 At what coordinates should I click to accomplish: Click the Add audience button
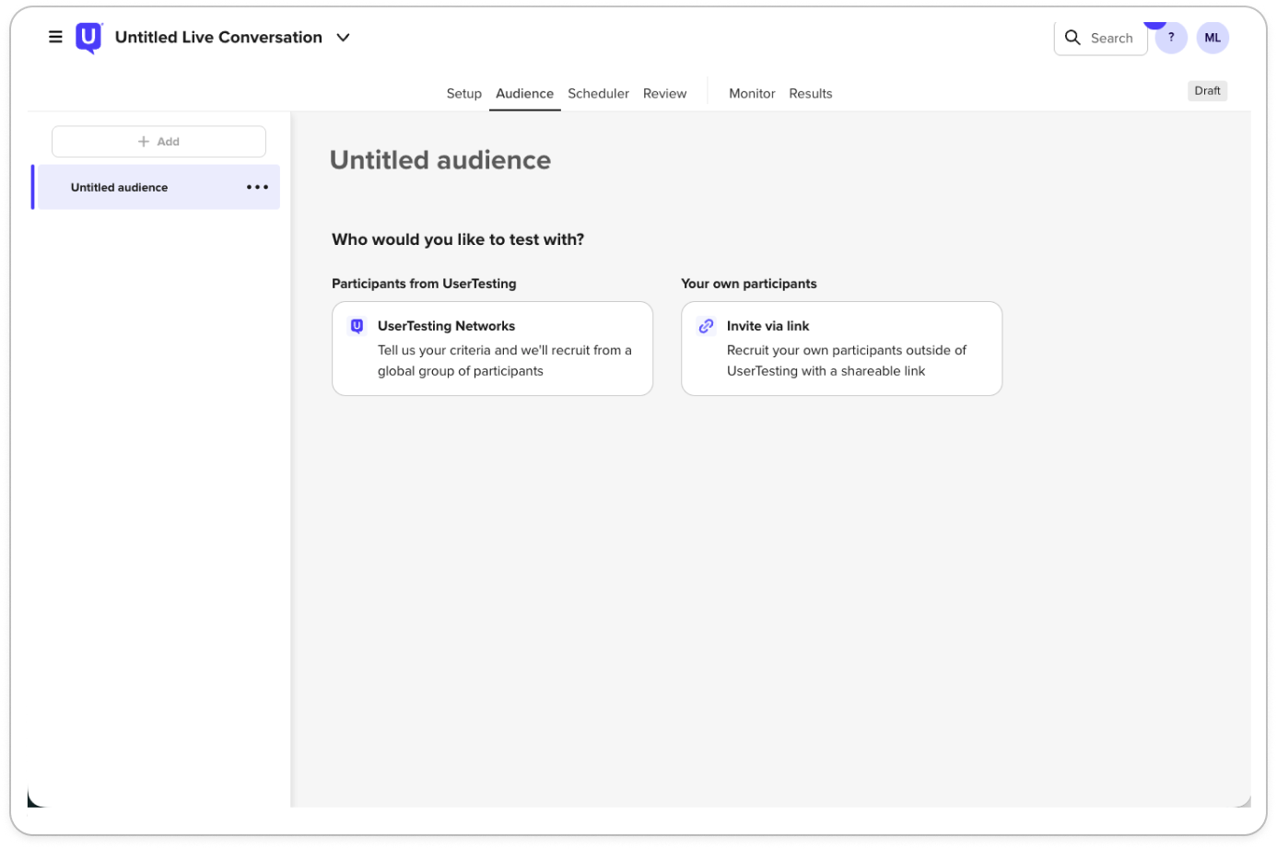[158, 142]
